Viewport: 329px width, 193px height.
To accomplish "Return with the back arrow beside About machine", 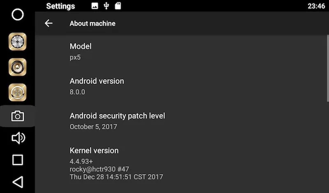I will (49, 23).
